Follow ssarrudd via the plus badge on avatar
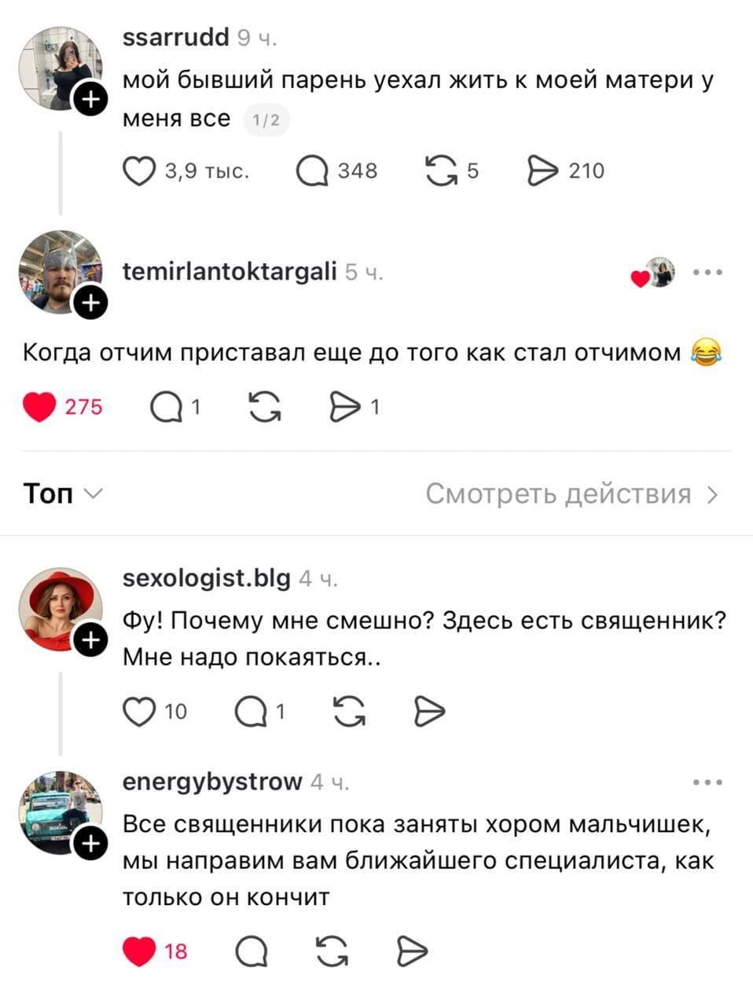753x993 pixels. click(90, 99)
